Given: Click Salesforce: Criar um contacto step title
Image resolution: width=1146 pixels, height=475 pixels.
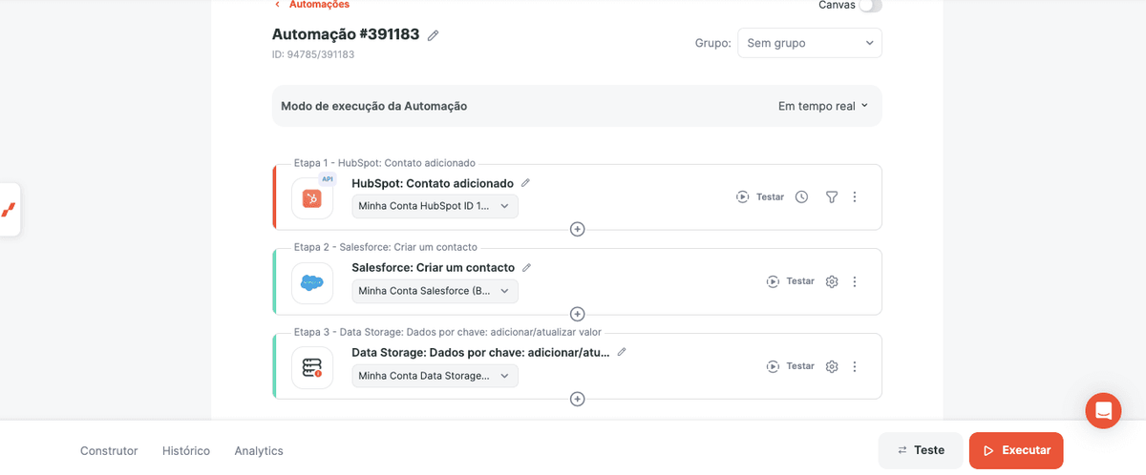Looking at the screenshot, I should [434, 268].
